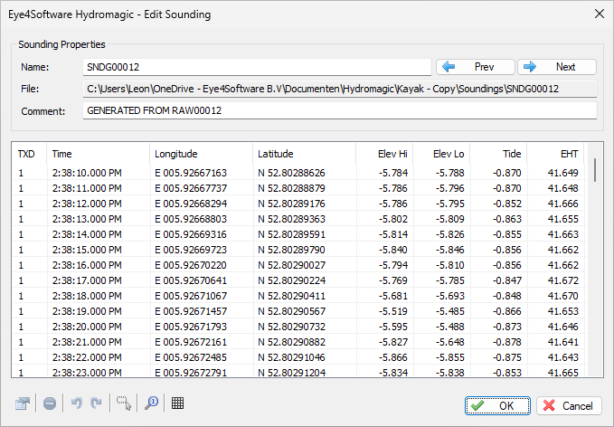The width and height of the screenshot is (614, 427).
Task: Click the Comment text field
Action: [x=339, y=110]
